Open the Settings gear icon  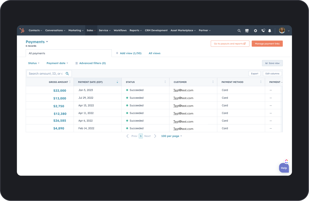point(255,31)
